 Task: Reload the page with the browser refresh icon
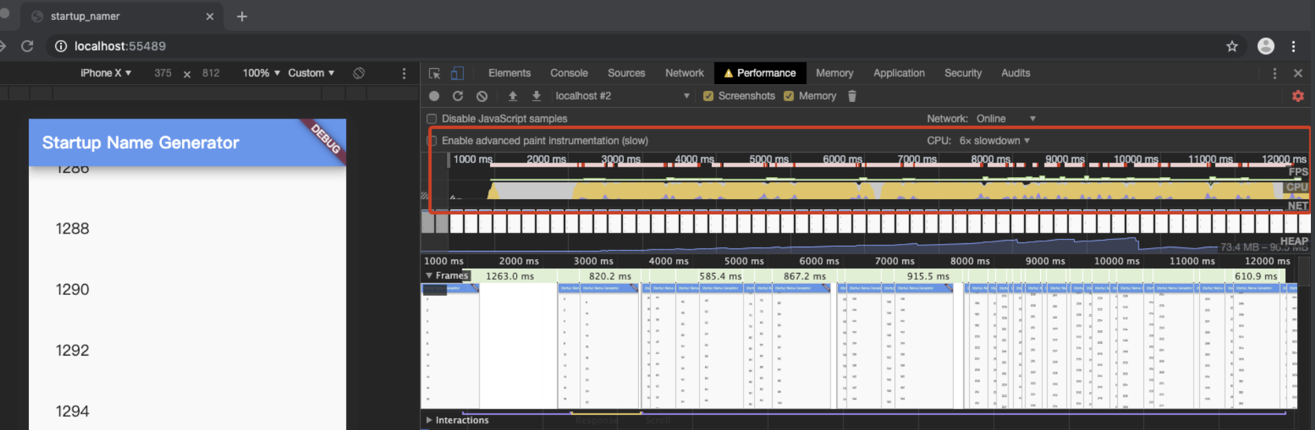pyautogui.click(x=27, y=46)
